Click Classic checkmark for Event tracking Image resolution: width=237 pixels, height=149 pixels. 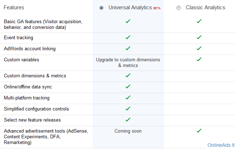click(199, 37)
